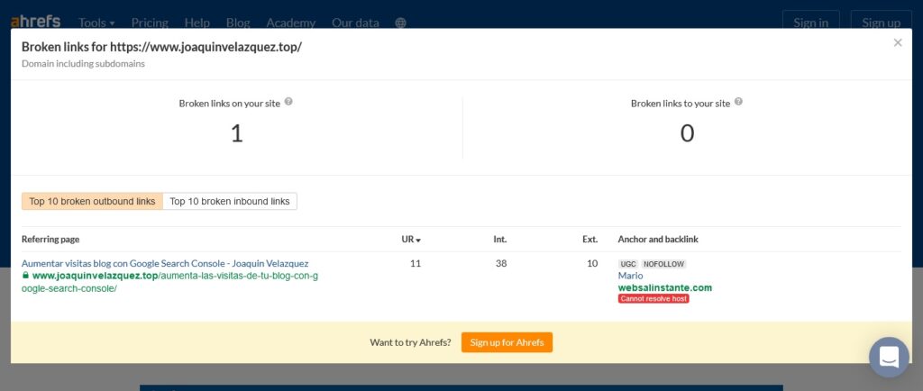The height and width of the screenshot is (391, 923).
Task: Show help for broken links on your site
Action: [x=288, y=101]
